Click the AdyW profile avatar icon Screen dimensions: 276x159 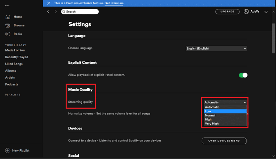pyautogui.click(x=246, y=11)
